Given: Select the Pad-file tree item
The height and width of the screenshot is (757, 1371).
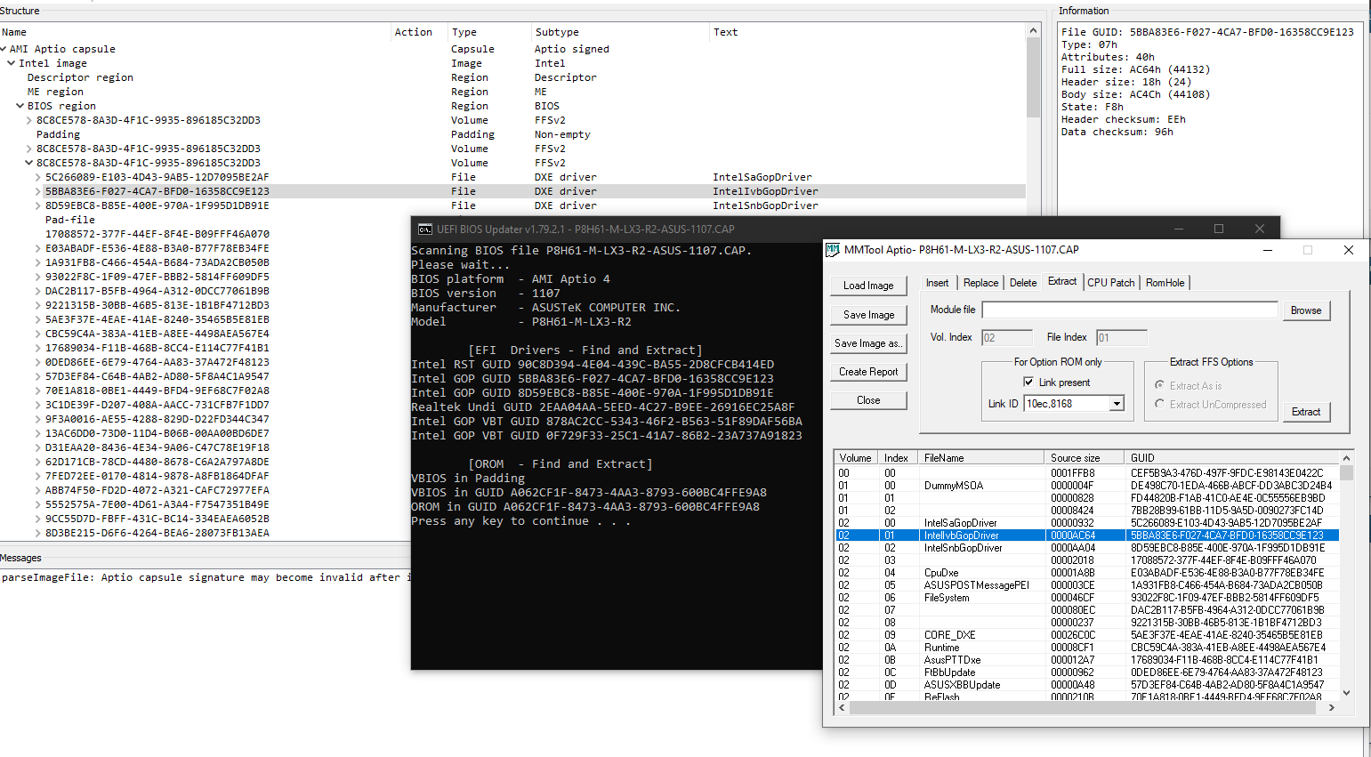Looking at the screenshot, I should pos(69,220).
